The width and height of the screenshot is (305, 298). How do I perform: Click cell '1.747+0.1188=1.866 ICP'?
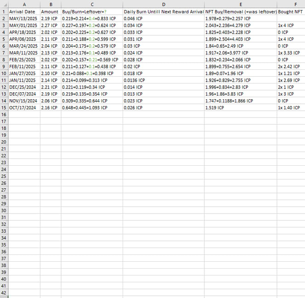coord(241,101)
